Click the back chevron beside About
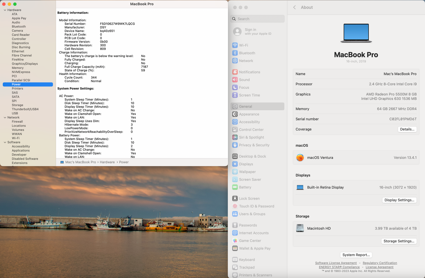Image resolution: width=425 pixels, height=278 pixels. coord(294,7)
